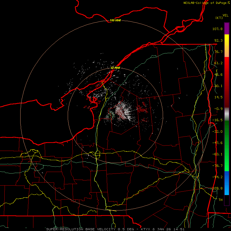
Task: Pick the yellow-orange segment of the color bar
Action: point(227,46)
